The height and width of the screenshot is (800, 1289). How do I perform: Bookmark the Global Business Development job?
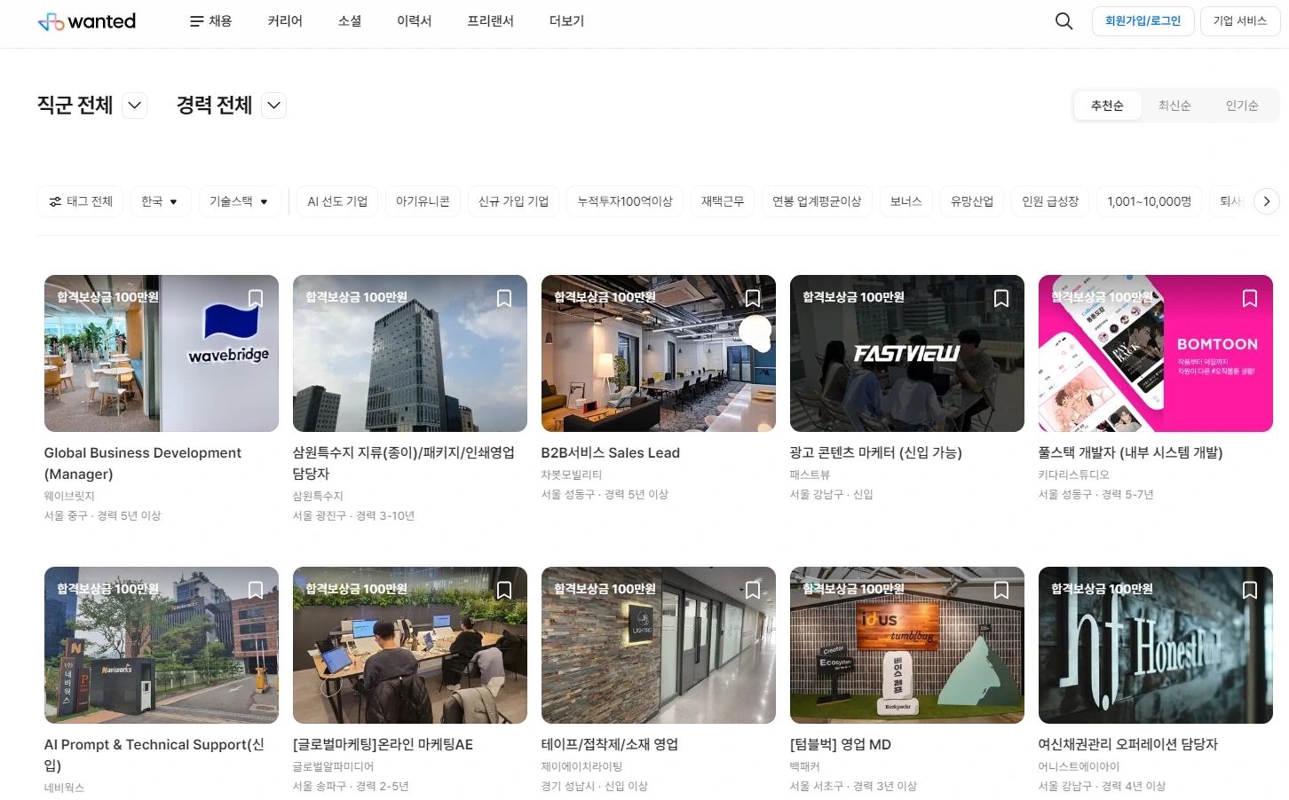coord(256,298)
